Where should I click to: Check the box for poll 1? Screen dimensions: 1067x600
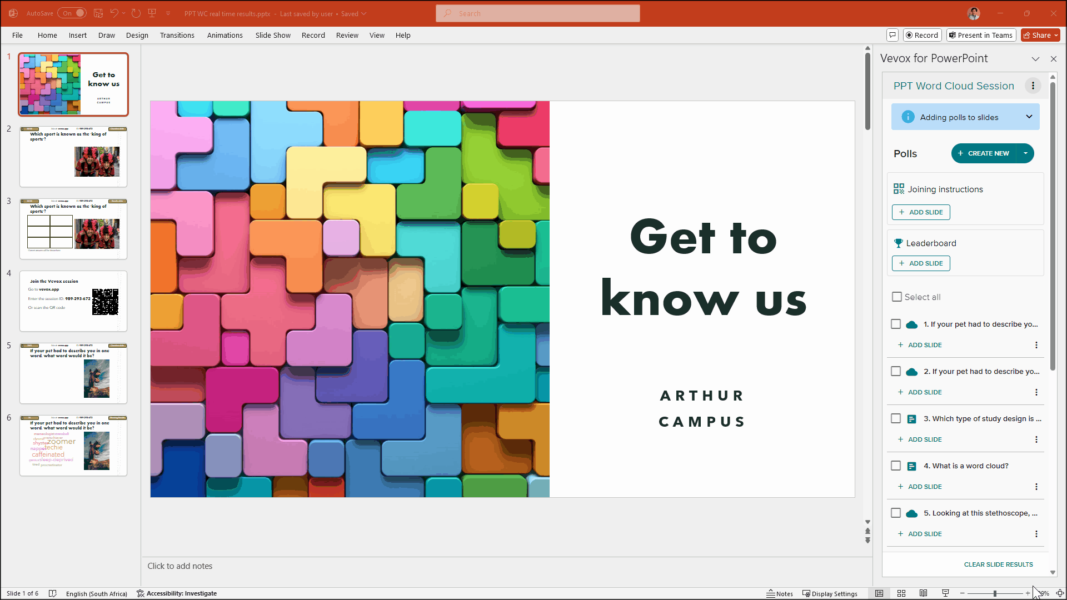pyautogui.click(x=896, y=324)
